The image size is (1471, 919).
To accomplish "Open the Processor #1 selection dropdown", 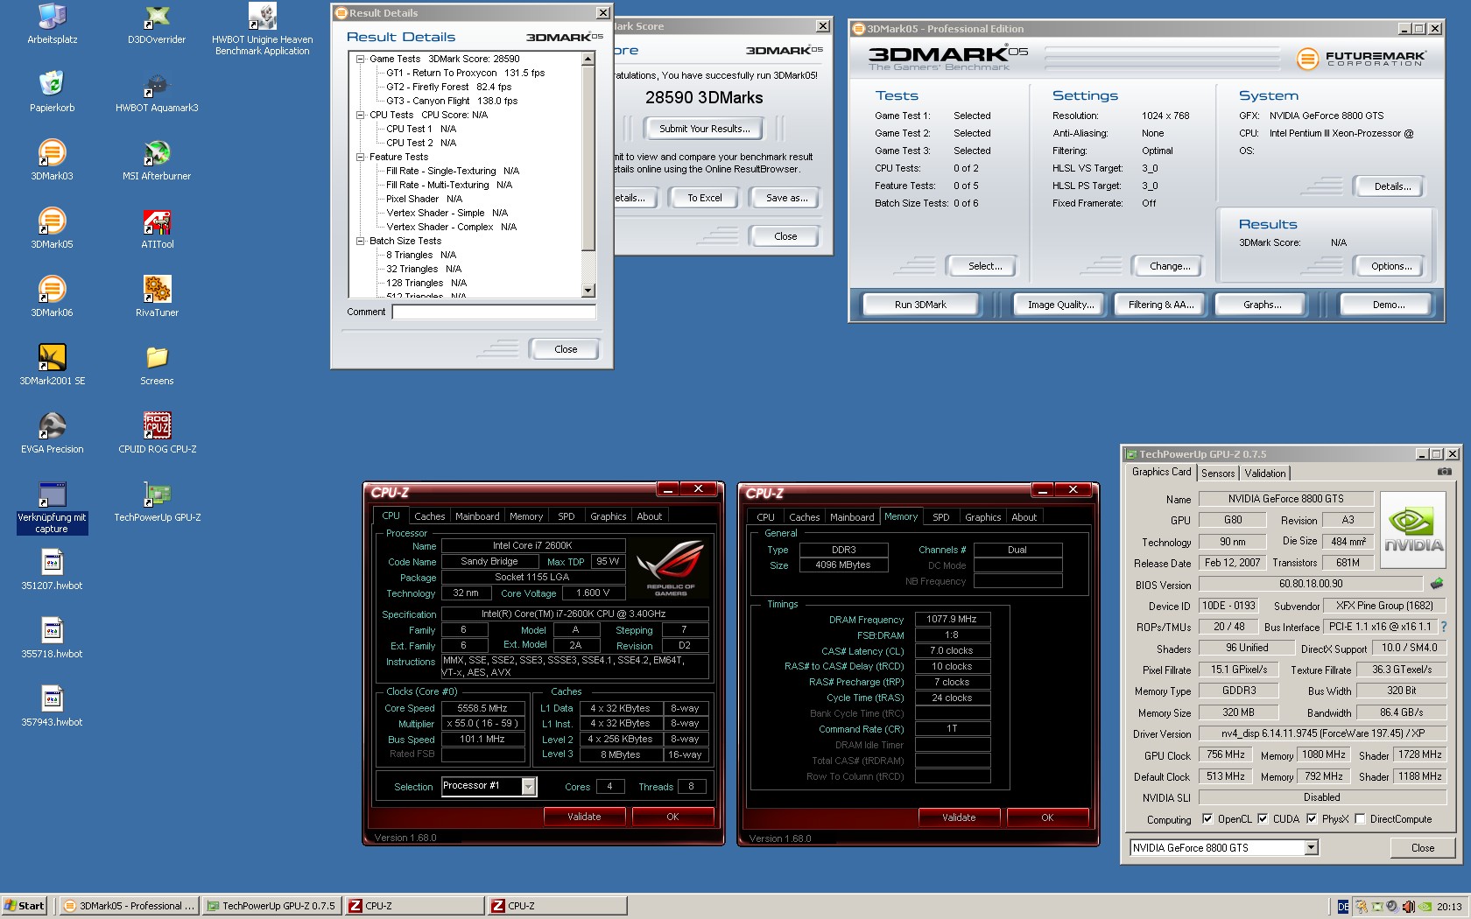I will tap(528, 786).
